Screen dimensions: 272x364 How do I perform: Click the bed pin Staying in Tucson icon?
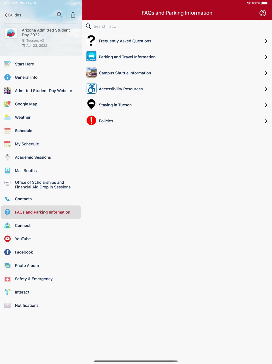[x=91, y=104]
